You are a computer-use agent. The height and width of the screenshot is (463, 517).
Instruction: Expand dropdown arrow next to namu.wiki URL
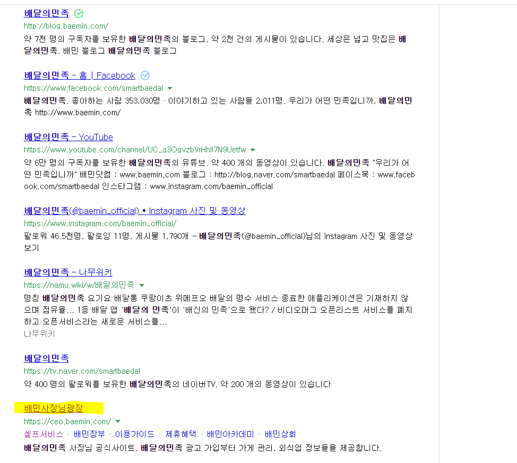[x=142, y=285]
